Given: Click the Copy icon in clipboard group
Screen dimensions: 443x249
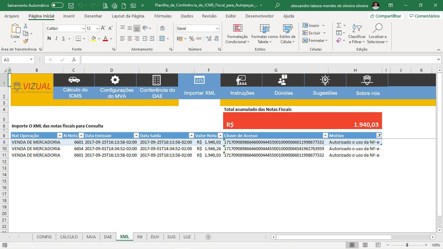Looking at the screenshot, I should click(26, 33).
